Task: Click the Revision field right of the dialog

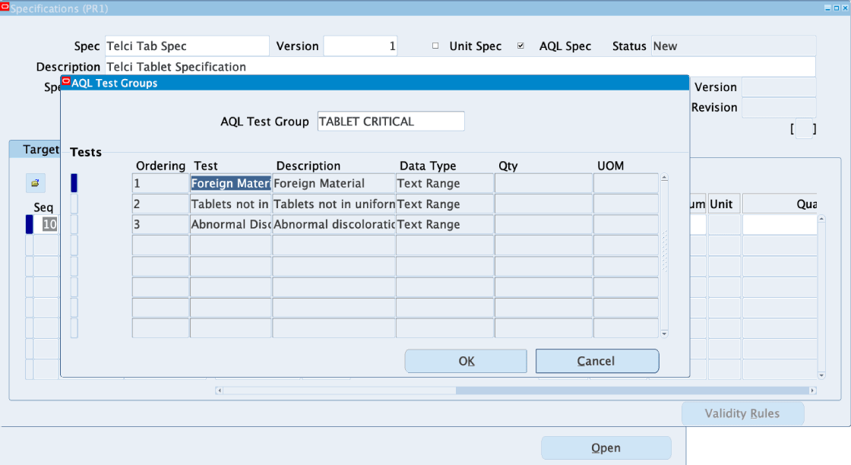Action: point(779,107)
